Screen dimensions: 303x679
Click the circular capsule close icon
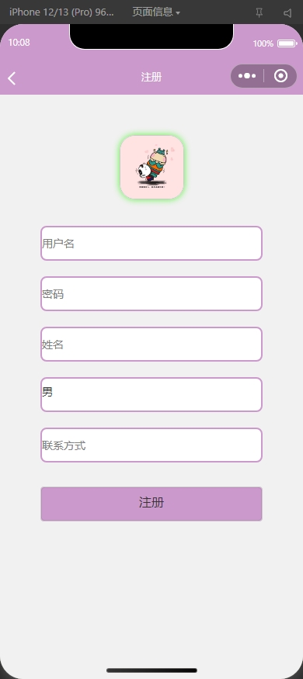tap(281, 76)
